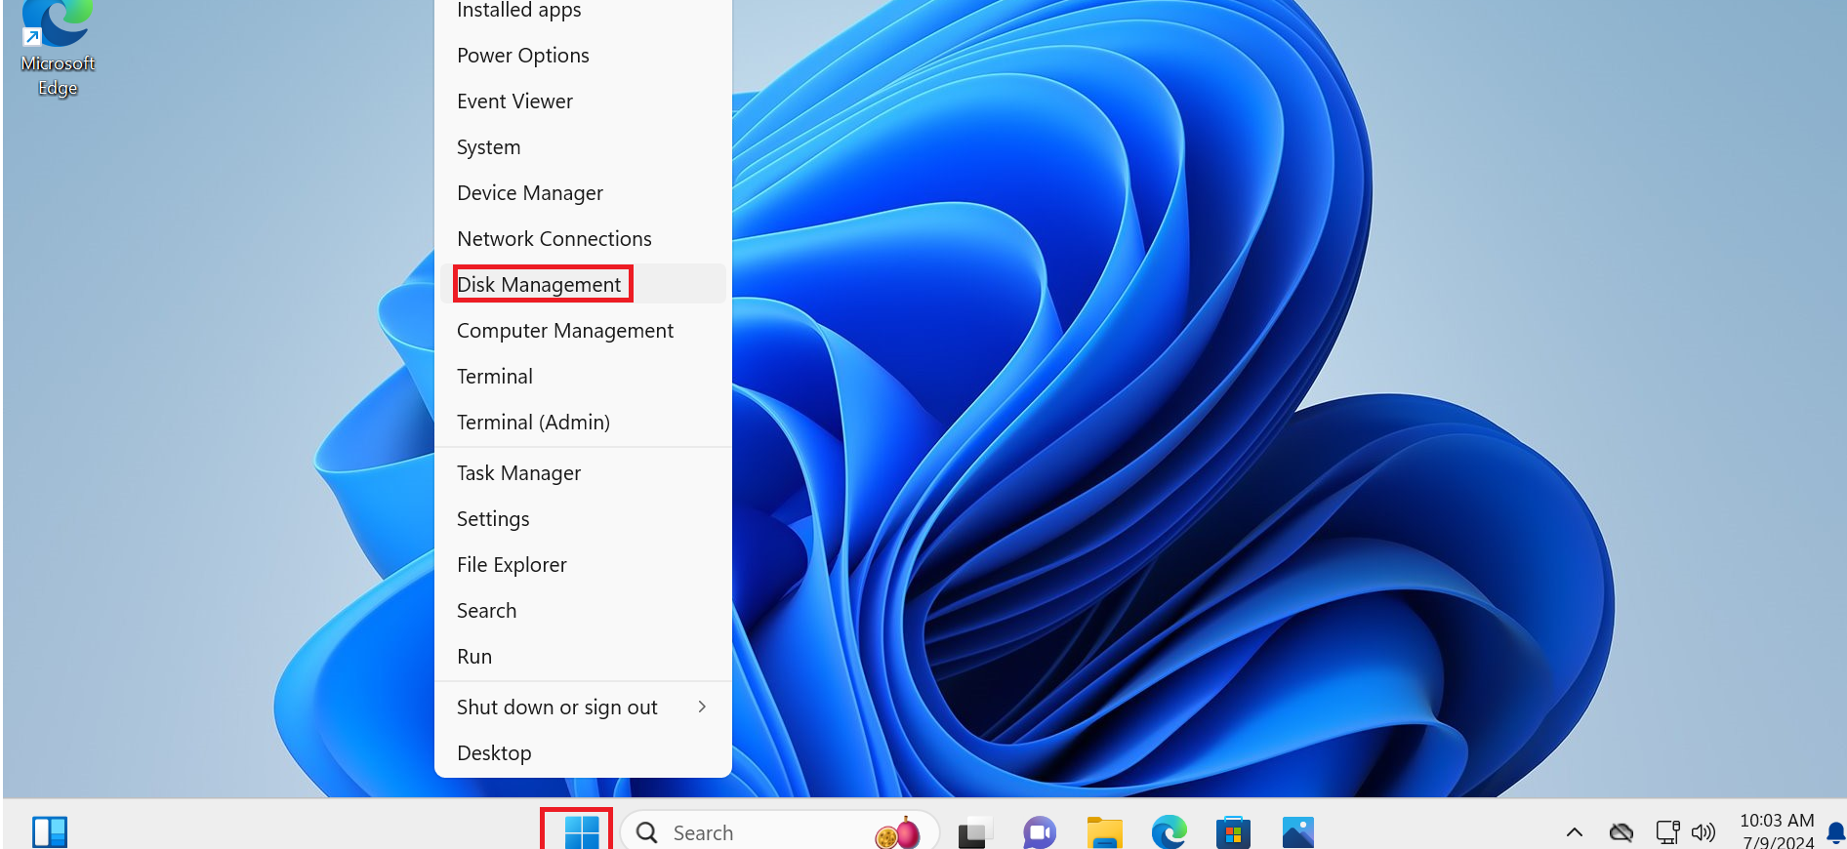Launch Microsoft Edge from the taskbar

tap(1169, 832)
